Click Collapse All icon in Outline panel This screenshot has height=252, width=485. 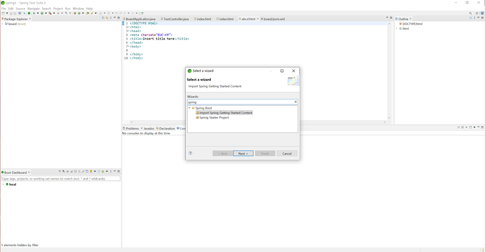[x=471, y=18]
